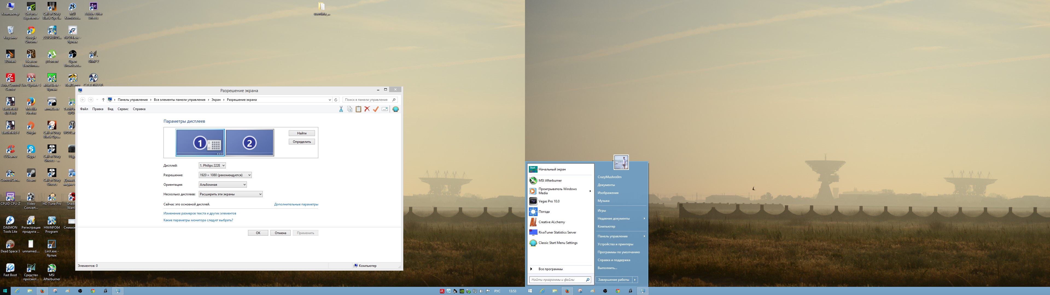The image size is (1050, 295).
Task: Click the Paste clipboard toolbar icon
Action: pos(358,109)
